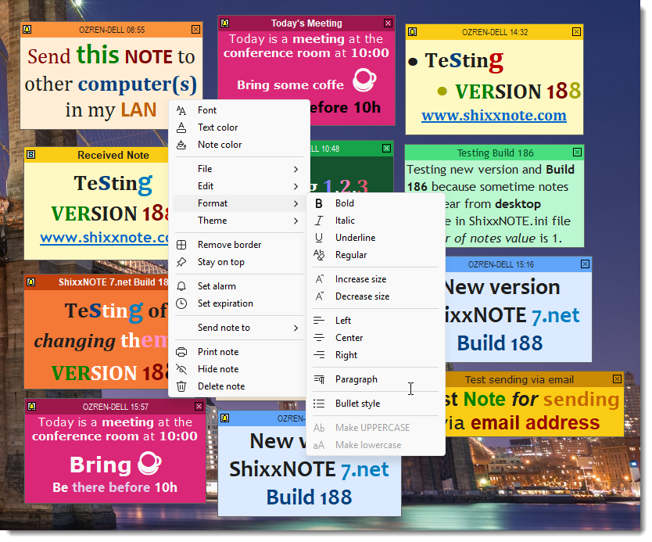Select Hide note menu entry
Screen dimensions: 652x542
(239, 369)
